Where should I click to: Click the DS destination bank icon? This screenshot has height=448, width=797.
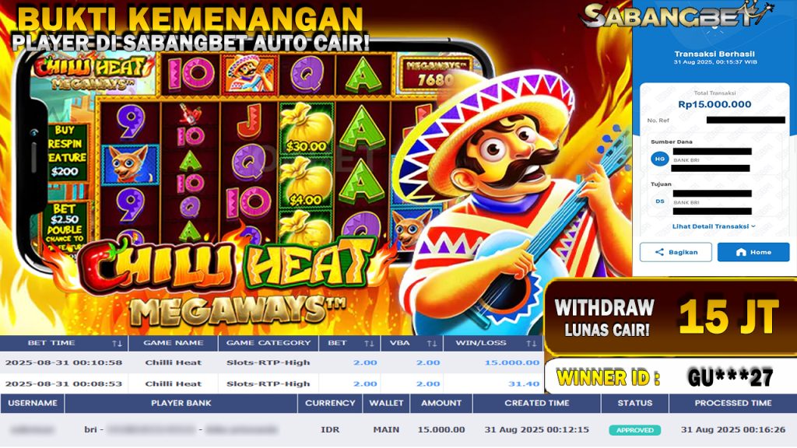(660, 201)
